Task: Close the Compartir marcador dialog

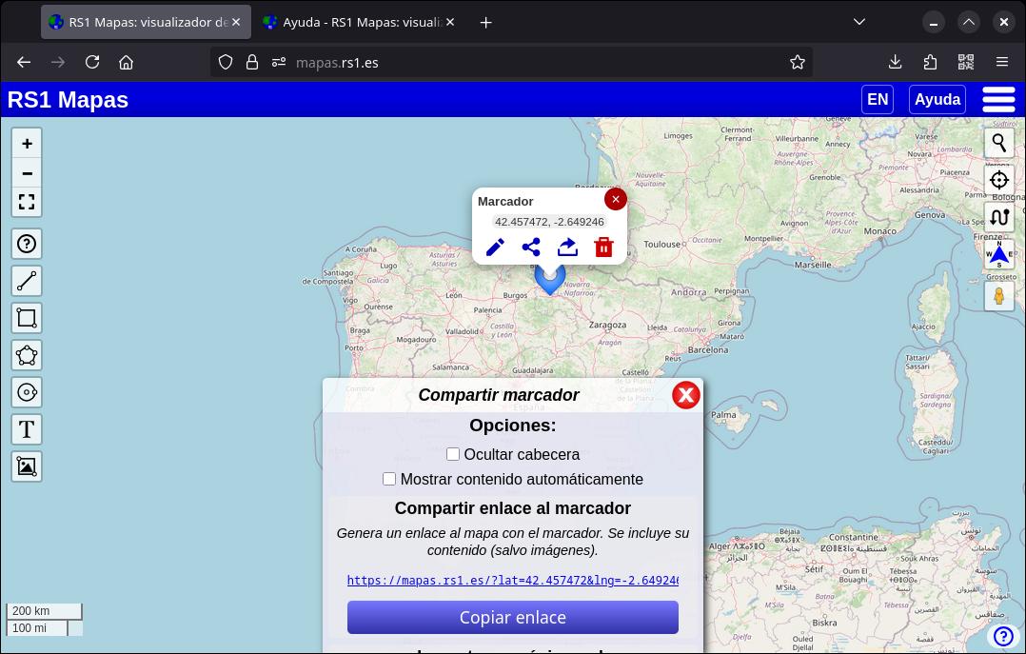Action: [x=685, y=395]
